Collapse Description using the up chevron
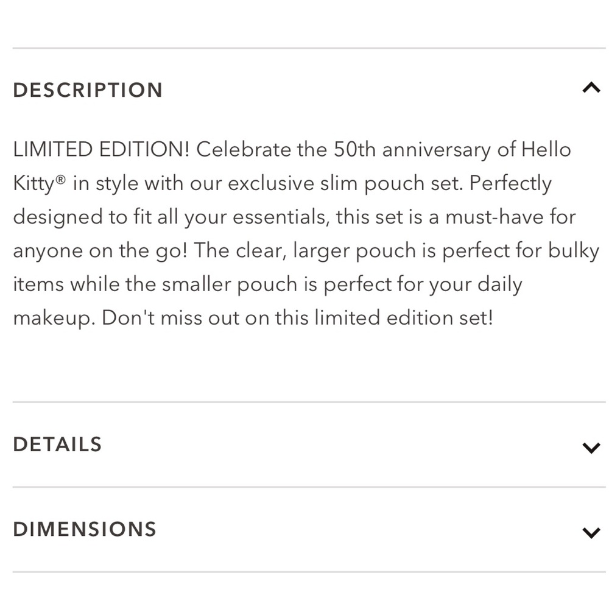 [x=591, y=88]
